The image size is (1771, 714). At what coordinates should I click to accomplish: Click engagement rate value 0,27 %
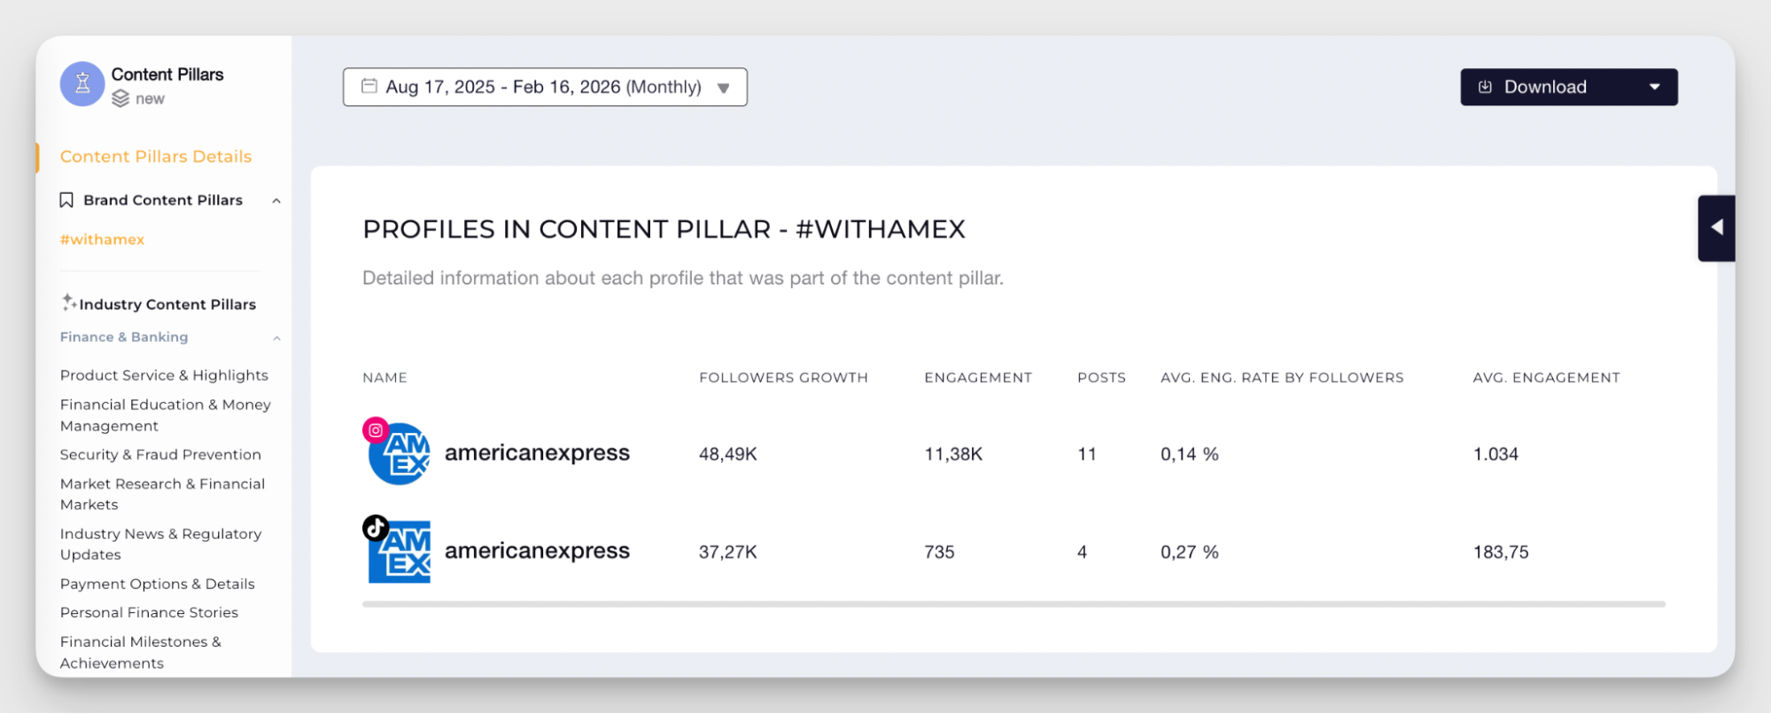(1190, 552)
